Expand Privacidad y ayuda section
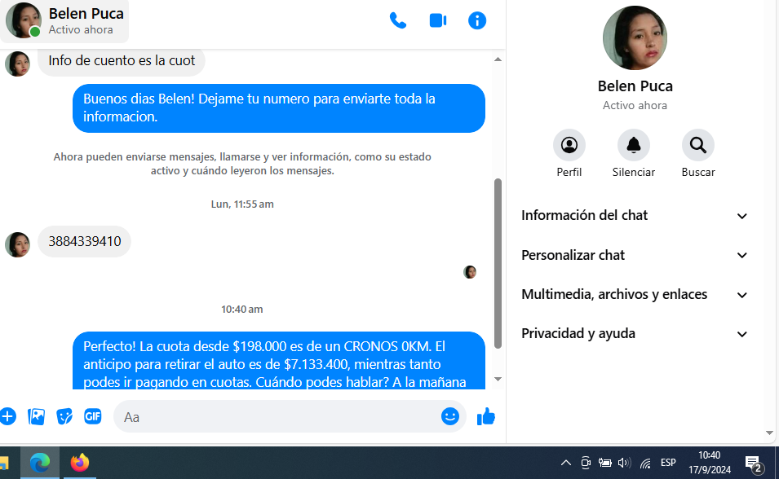This screenshot has width=779, height=479. pyautogui.click(x=635, y=333)
